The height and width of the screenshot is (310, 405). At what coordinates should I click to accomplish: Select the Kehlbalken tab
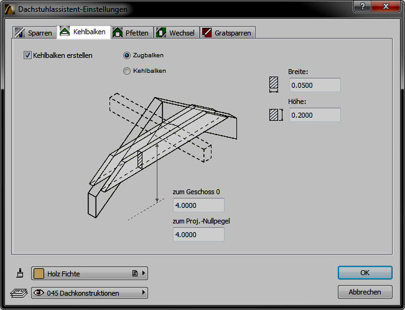(84, 32)
